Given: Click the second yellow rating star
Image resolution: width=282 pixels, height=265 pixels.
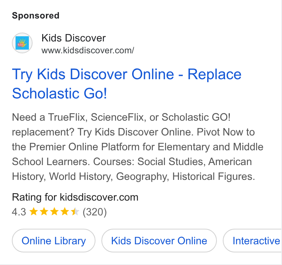Looking at the screenshot, I should point(44,212).
